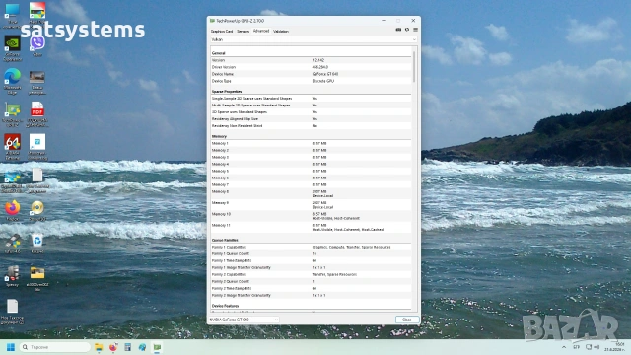Open GeForce Experience desktop icon
Viewport: 631px width, 355px height.
tap(13, 48)
